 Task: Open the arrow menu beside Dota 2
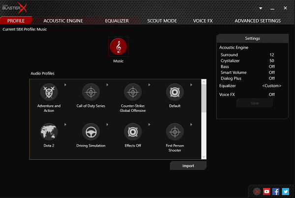coord(64,124)
